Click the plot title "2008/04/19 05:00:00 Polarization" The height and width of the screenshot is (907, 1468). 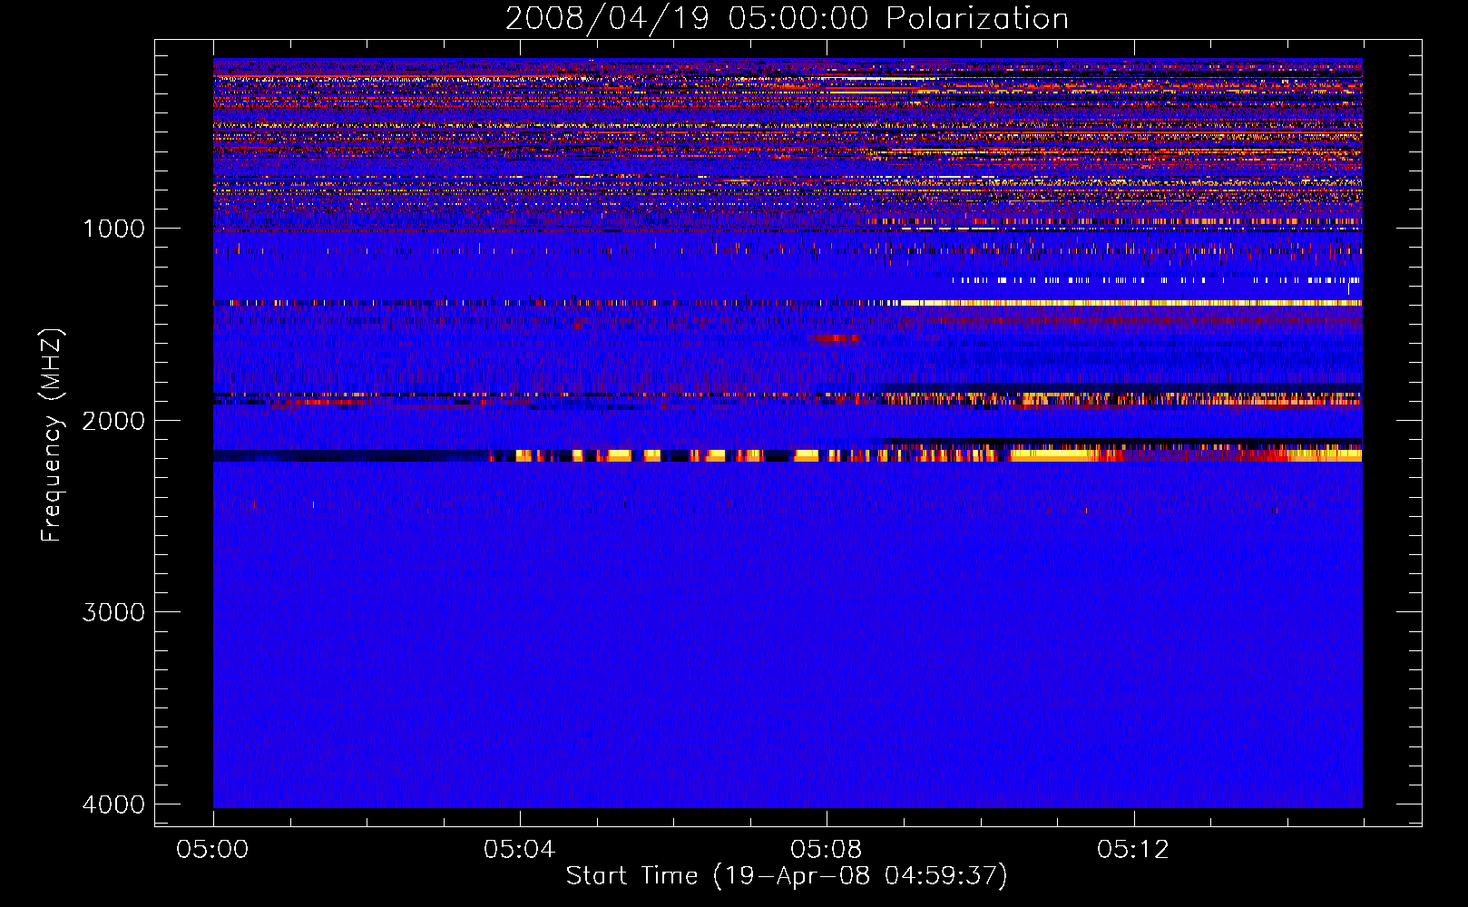[787, 18]
